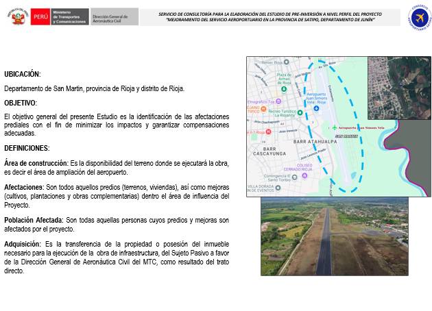
Task: Click the BARR ATAHUALPA map label
Action: pyautogui.click(x=315, y=142)
